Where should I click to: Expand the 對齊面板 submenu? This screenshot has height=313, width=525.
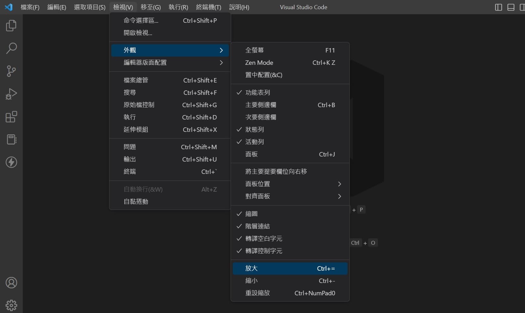tap(290, 196)
